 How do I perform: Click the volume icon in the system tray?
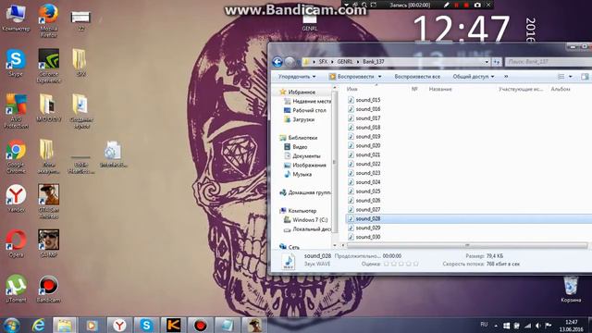[x=538, y=326]
